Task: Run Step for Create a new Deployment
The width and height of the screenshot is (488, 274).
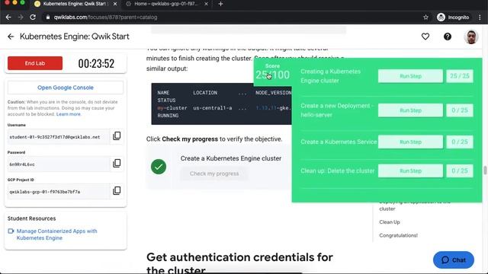Action: 410,110
